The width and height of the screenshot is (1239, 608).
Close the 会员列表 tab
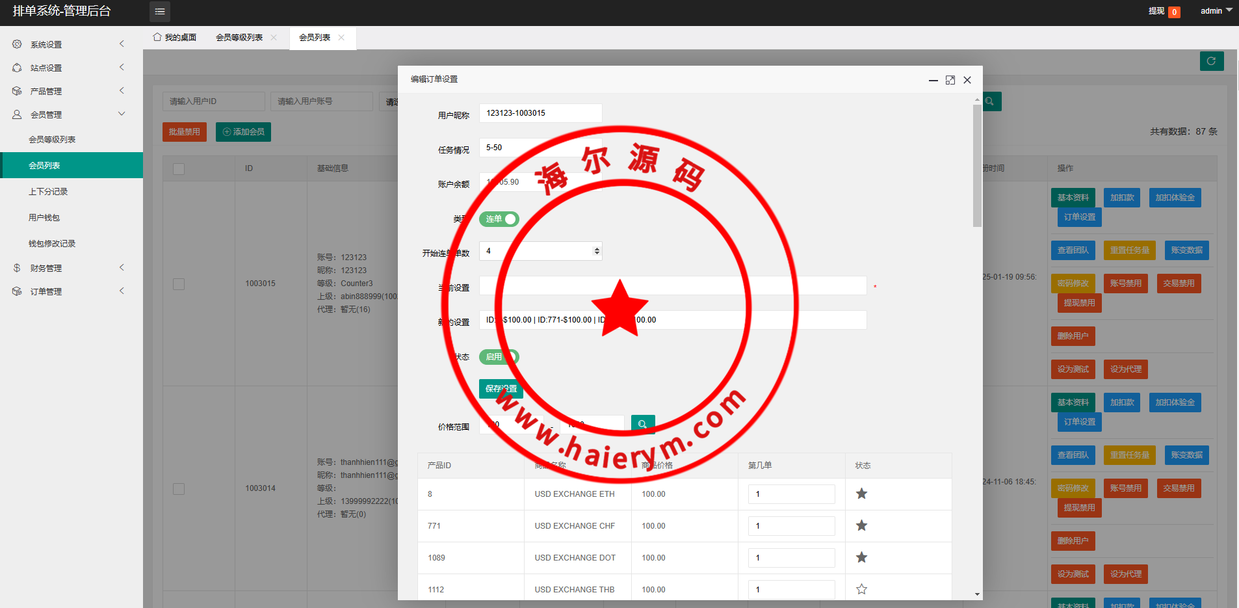(x=341, y=38)
